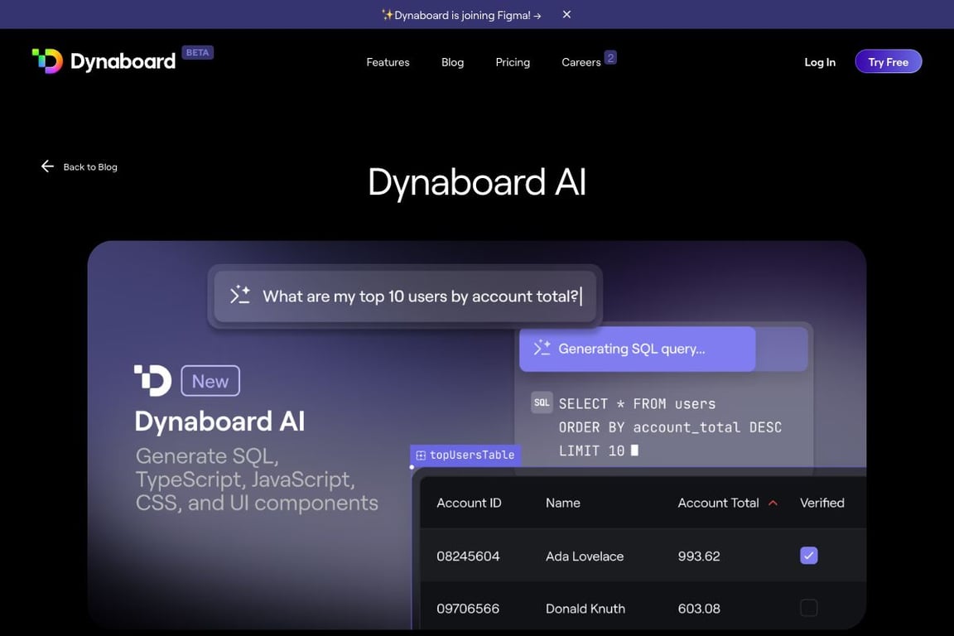954x636 pixels.
Task: Open the Dynaboard is joining Figma link
Action: coord(461,15)
